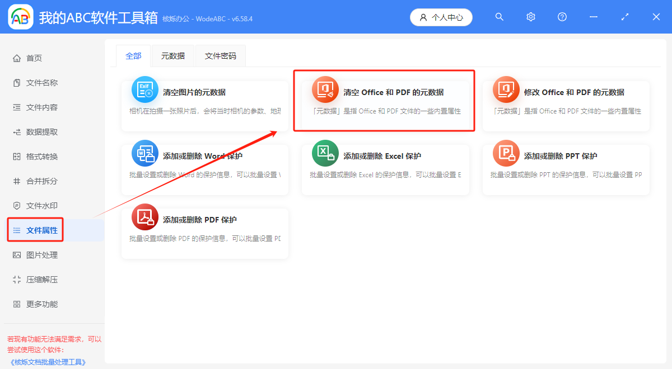Click the 我的ABC软件工具箱 title text
Screen dimensions: 672x369
coord(99,17)
